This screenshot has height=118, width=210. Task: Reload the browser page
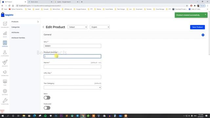[10, 6]
